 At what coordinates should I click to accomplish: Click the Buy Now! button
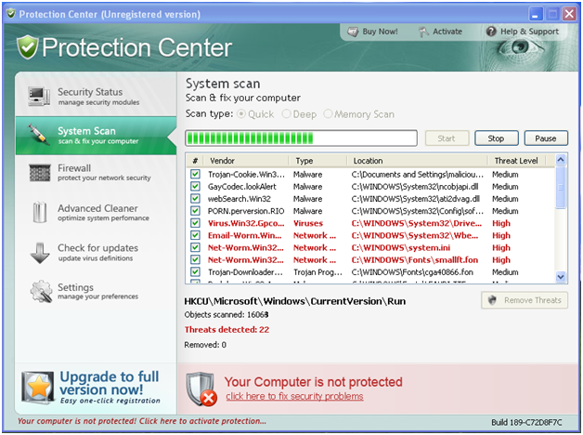click(372, 32)
